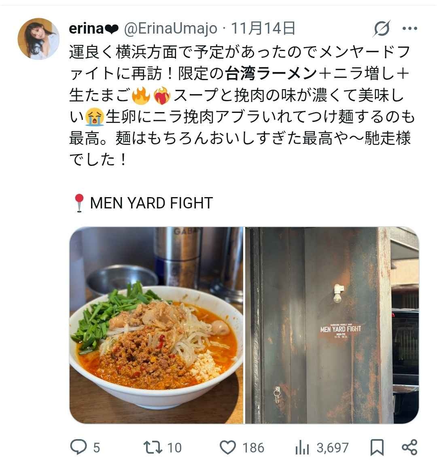The width and height of the screenshot is (437, 465).
Task: Click the reply count number 5
Action: (x=97, y=448)
